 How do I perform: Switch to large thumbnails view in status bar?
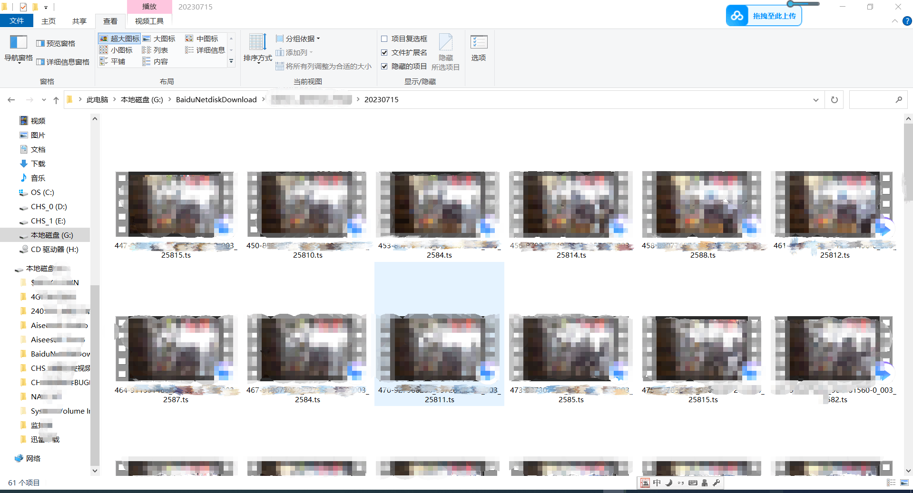[904, 483]
